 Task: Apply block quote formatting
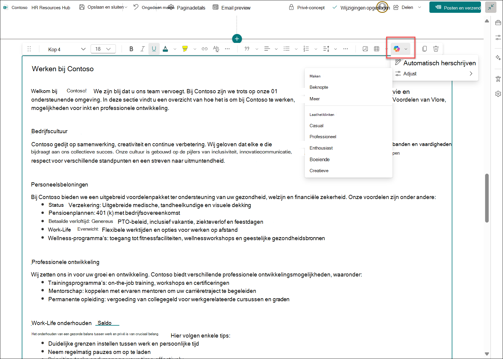(247, 49)
